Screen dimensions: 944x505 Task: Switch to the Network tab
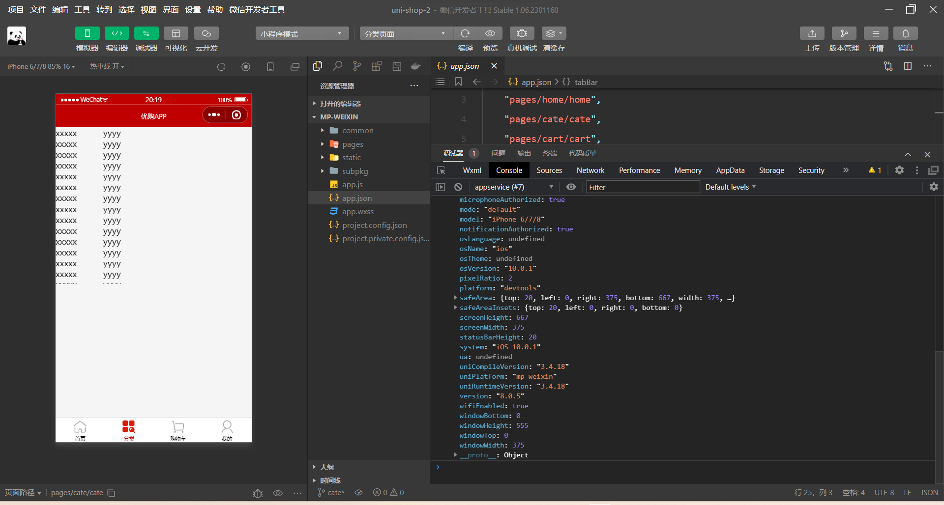[x=590, y=170]
